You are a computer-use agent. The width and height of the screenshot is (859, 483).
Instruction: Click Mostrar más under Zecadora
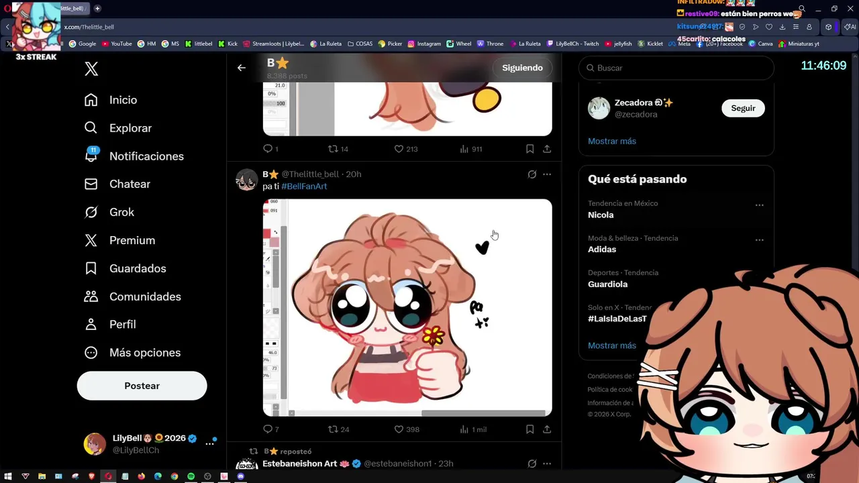[612, 141]
